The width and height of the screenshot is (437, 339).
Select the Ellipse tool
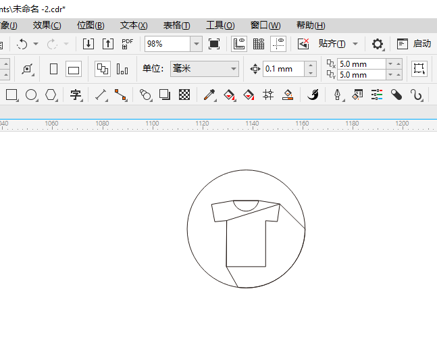click(x=31, y=95)
